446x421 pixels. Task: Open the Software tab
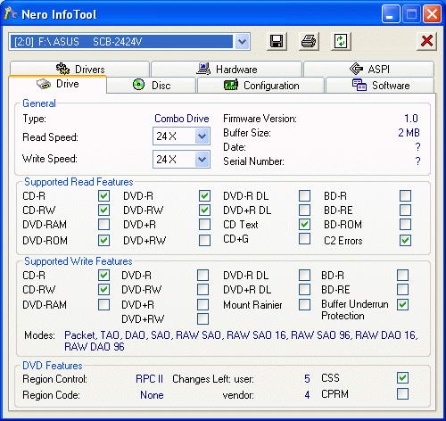click(380, 86)
